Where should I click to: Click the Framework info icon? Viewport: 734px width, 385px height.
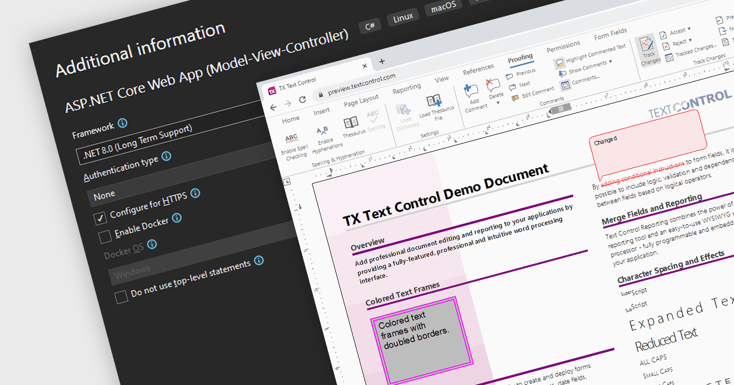122,123
